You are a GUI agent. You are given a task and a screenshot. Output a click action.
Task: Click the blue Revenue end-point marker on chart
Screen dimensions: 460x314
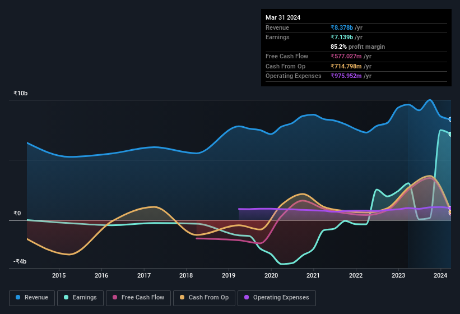(450, 119)
